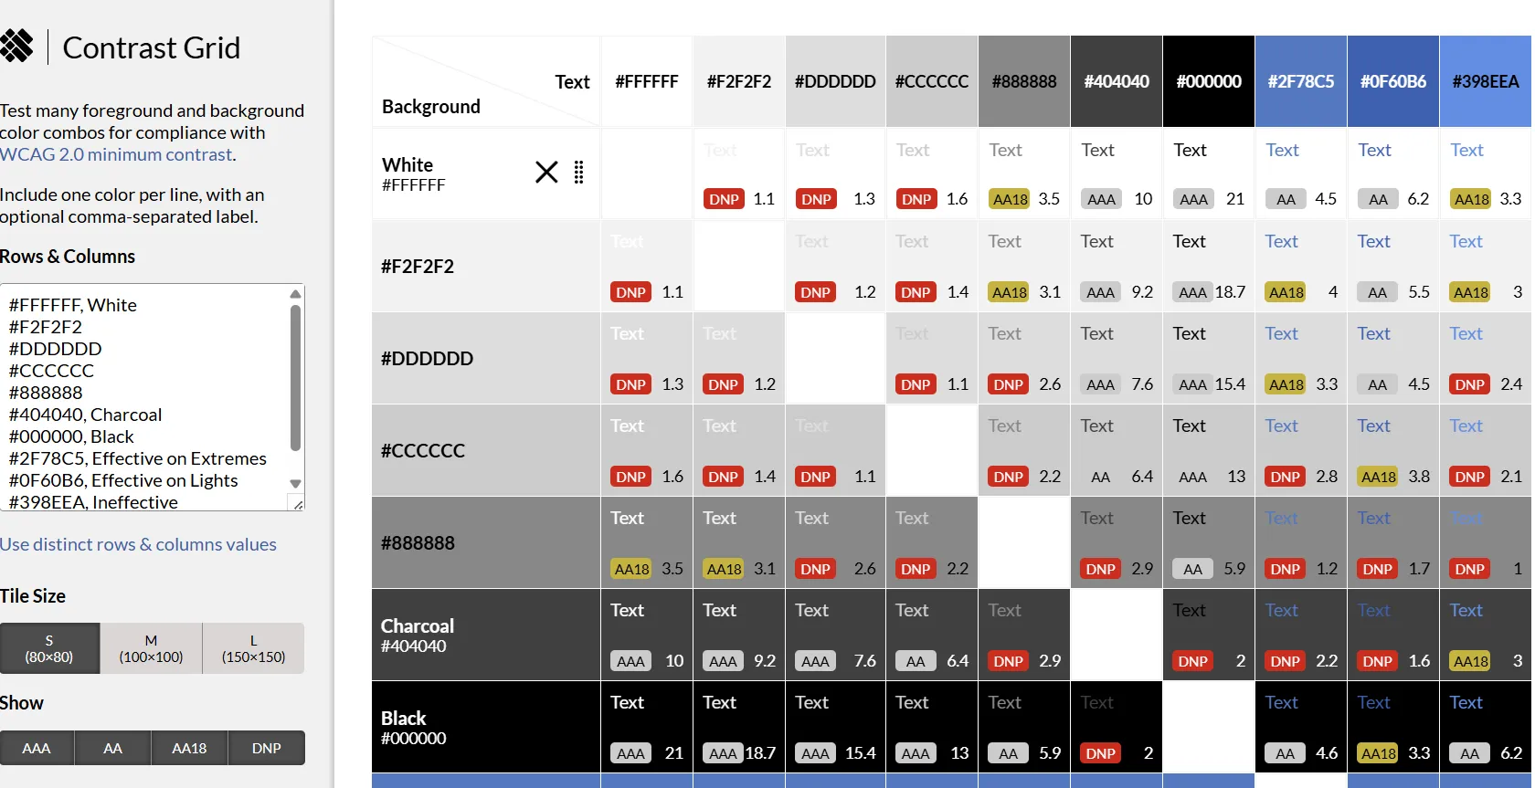Click the AA badge scoring 6.2 in White row

[x=1379, y=199]
